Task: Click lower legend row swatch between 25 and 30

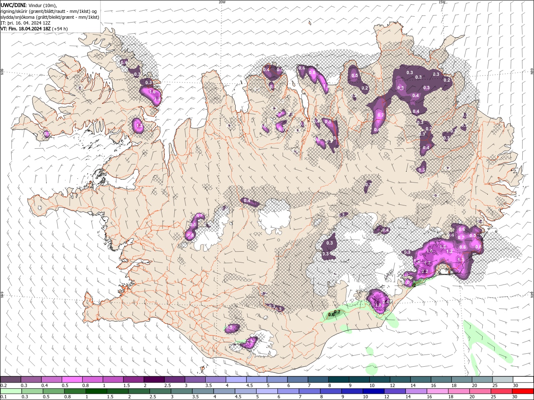Action: point(501,391)
